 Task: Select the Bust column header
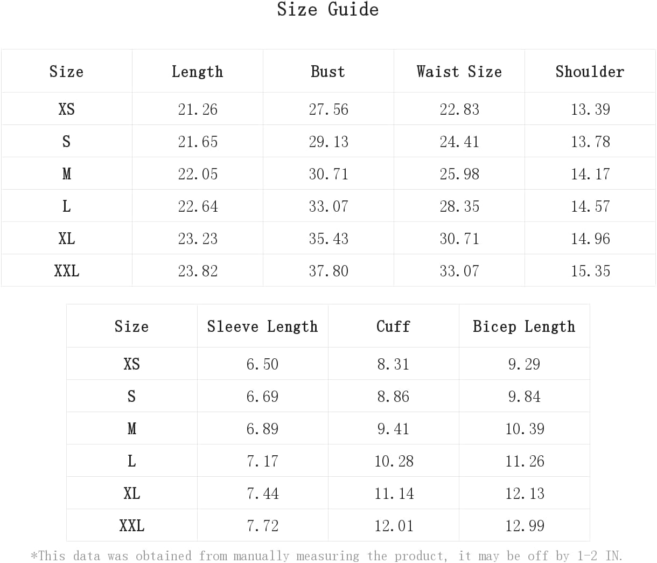[x=328, y=71]
